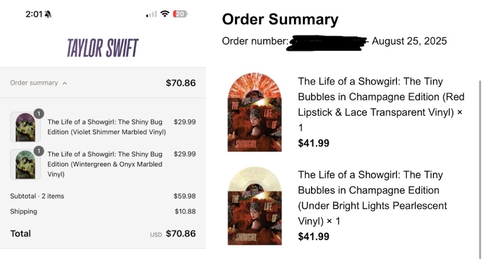Tap the $70.86 total in header

click(x=181, y=83)
